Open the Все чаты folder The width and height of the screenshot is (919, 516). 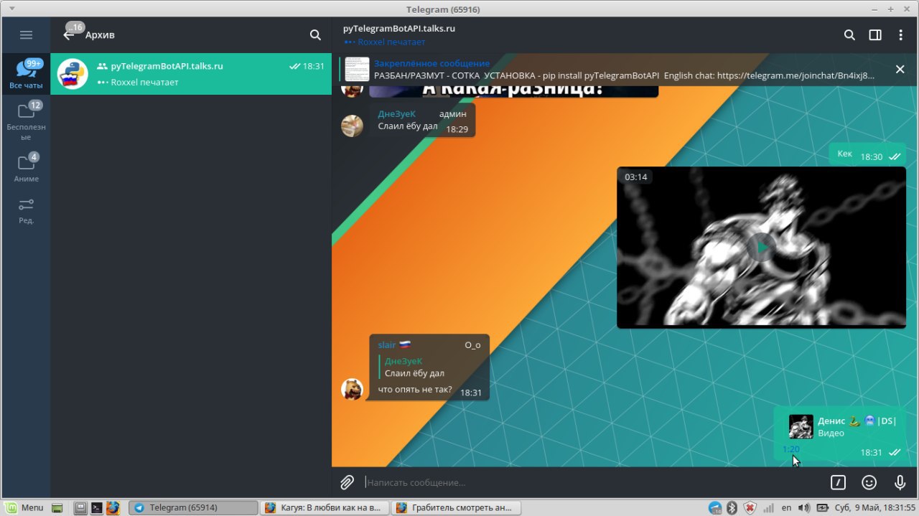coord(26,74)
